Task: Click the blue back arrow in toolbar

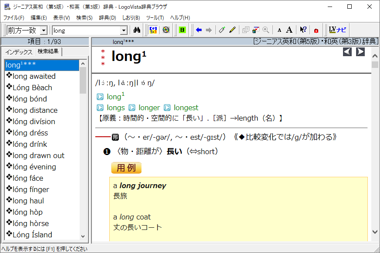Action: pyautogui.click(x=199, y=30)
